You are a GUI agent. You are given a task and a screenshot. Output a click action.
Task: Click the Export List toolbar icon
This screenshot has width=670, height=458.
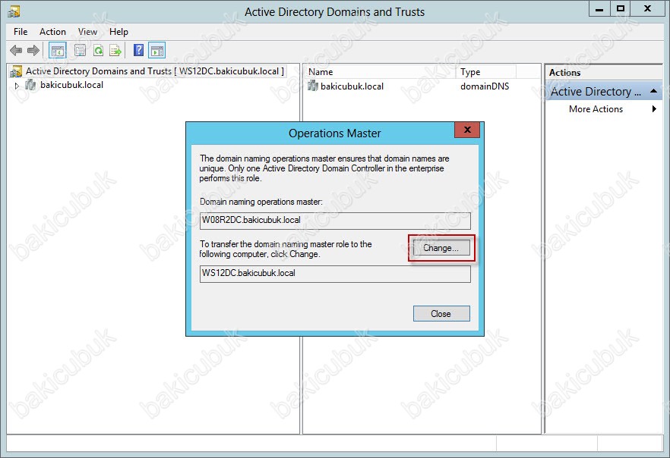[115, 51]
